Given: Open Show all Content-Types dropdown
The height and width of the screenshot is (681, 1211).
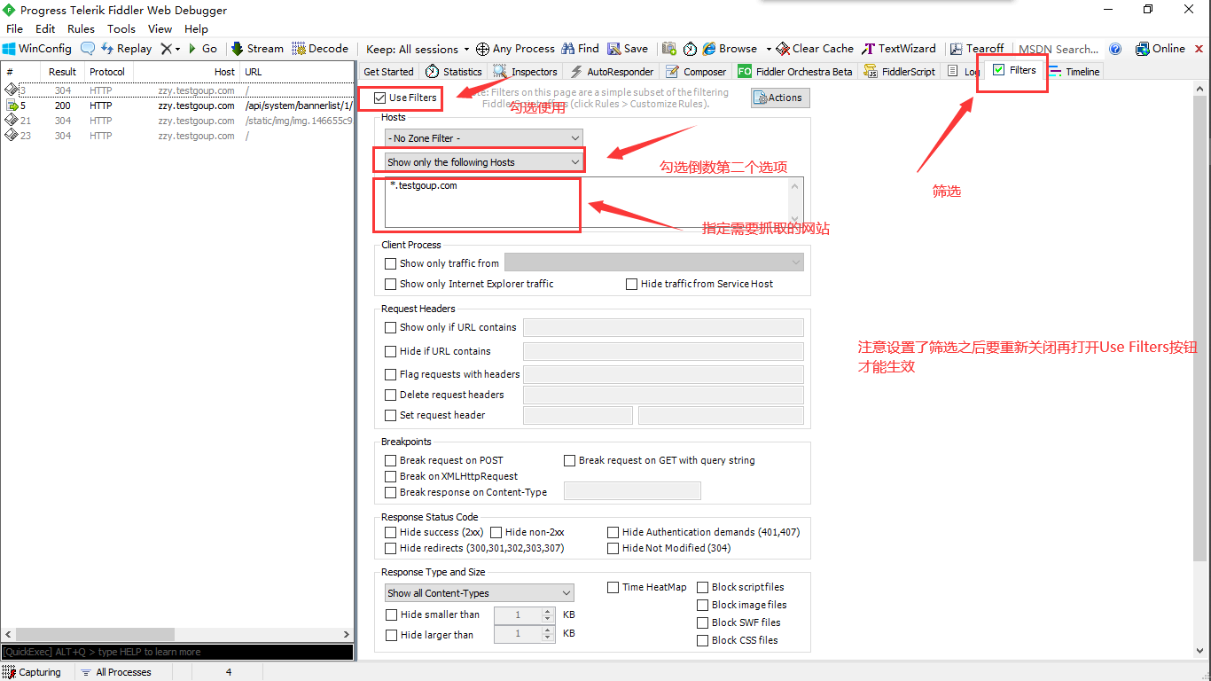Looking at the screenshot, I should click(480, 593).
